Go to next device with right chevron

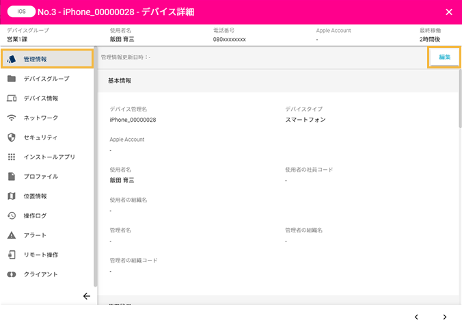pos(445,317)
